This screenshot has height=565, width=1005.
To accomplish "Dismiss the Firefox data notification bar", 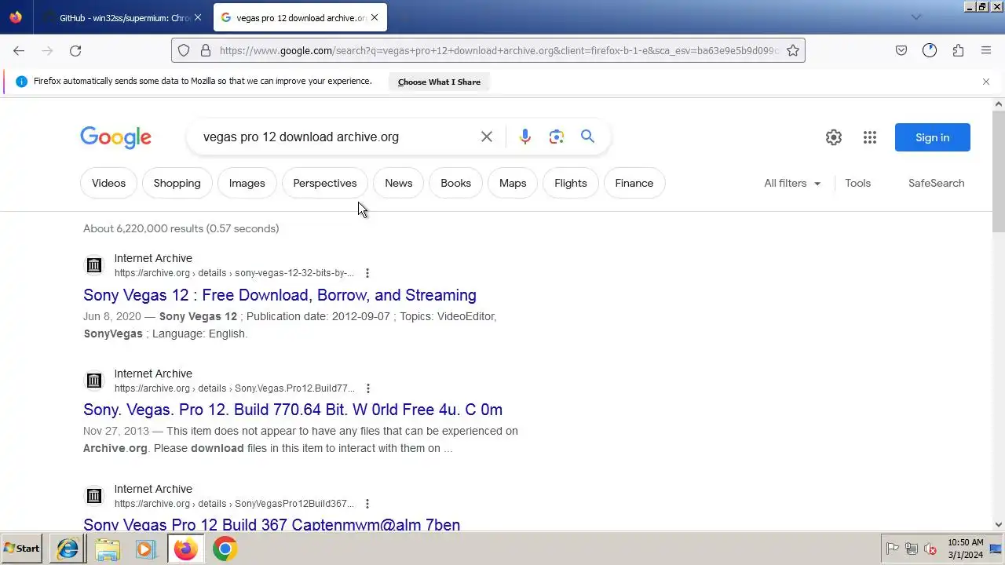I will click(986, 82).
